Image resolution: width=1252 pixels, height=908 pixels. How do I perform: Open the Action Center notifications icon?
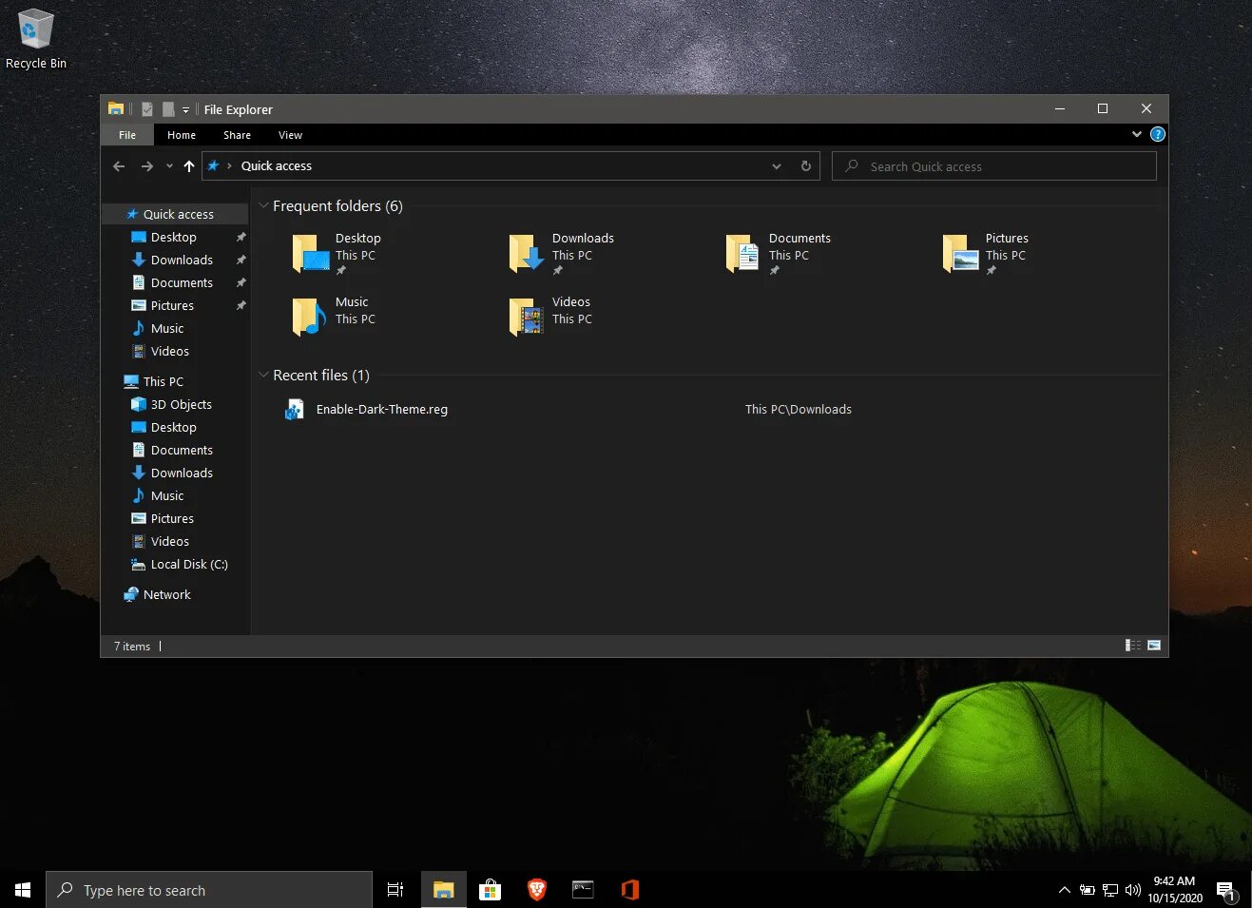click(x=1226, y=891)
